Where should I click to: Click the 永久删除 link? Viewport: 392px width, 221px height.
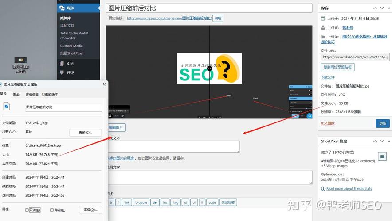click(328, 123)
